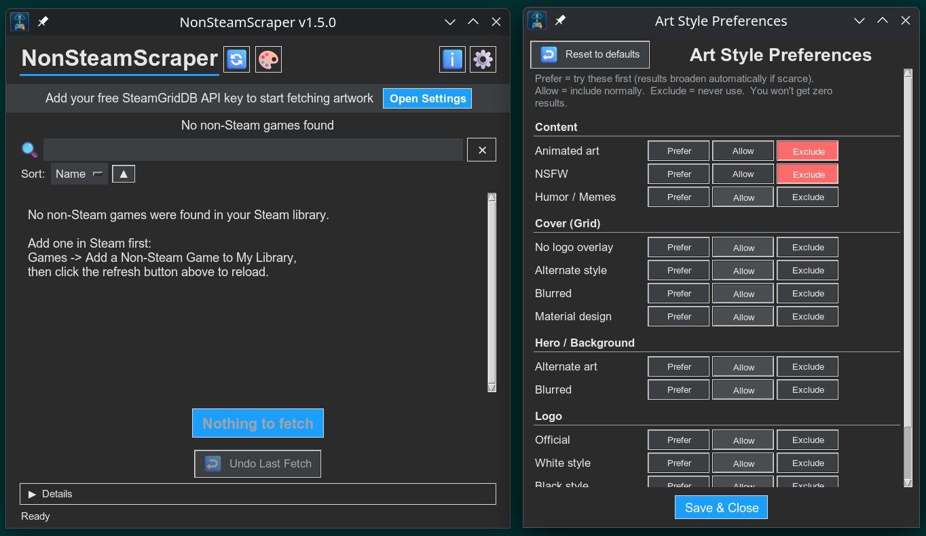Close the NonSteamScraper window

(496, 22)
